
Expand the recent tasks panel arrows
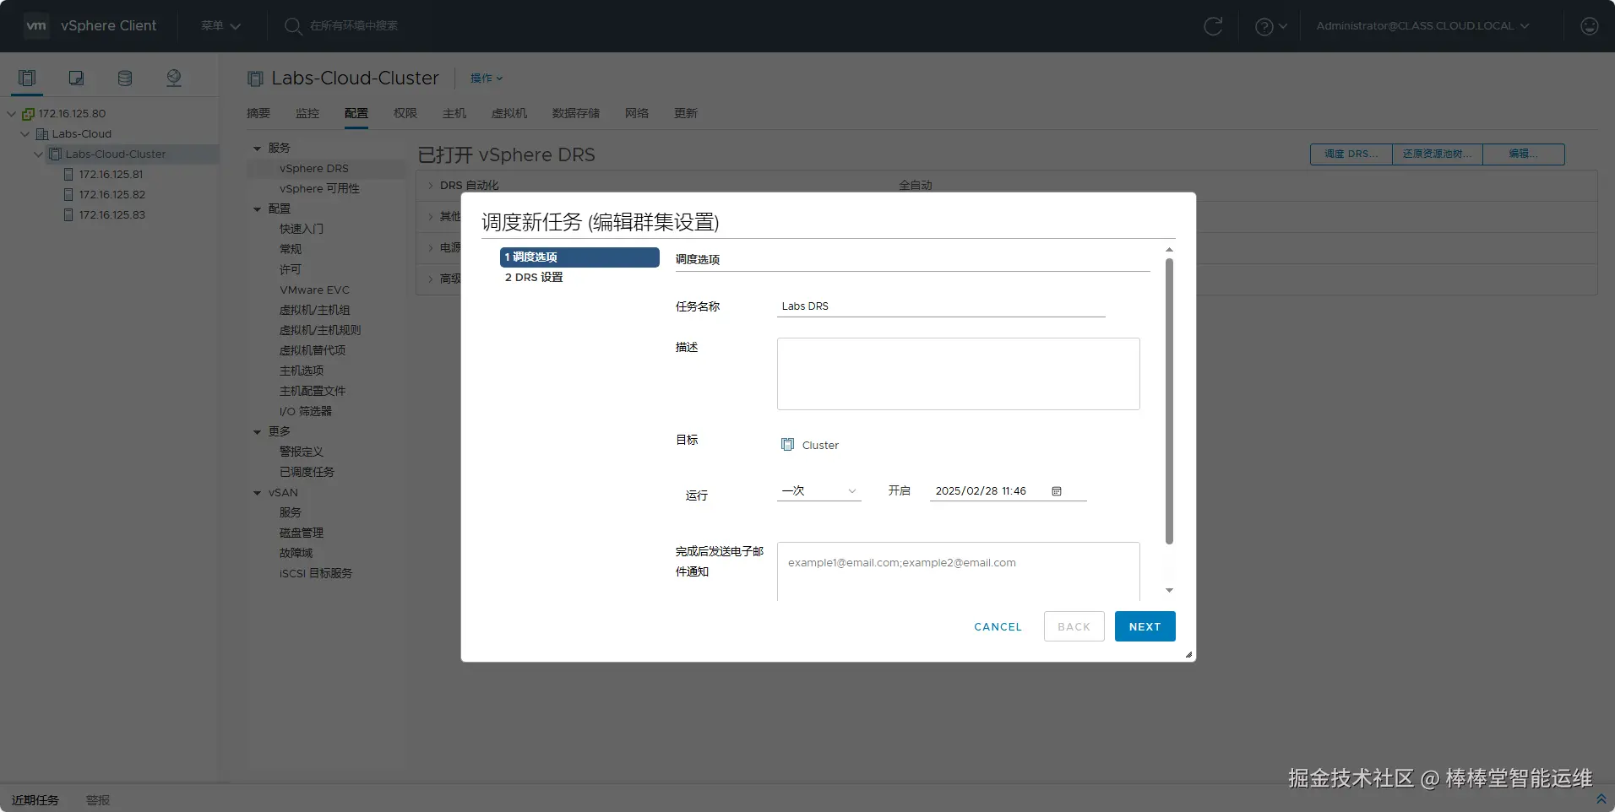pos(1601,798)
